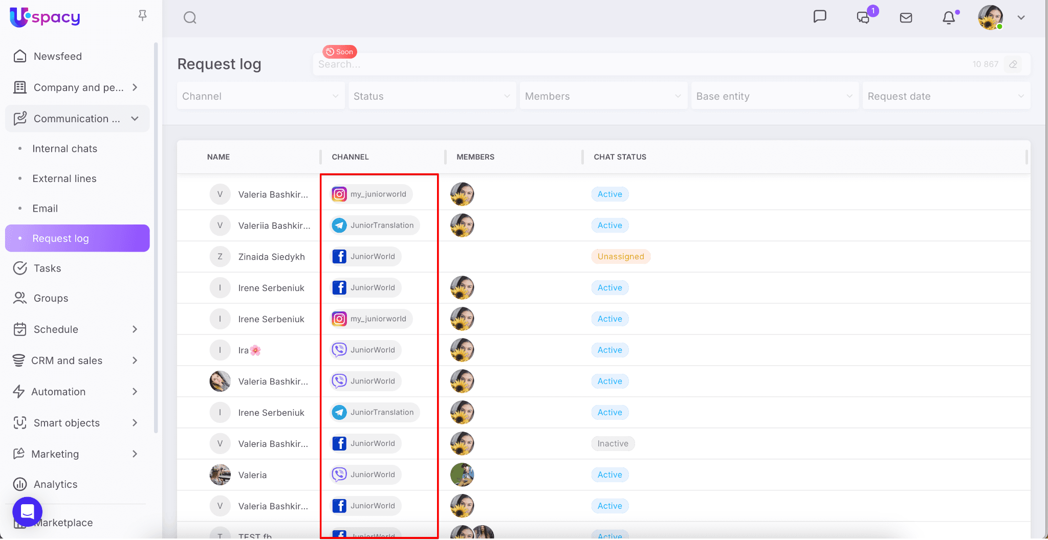This screenshot has height=540, width=1048.
Task: Open the profile menu arrow
Action: pyautogui.click(x=1021, y=18)
